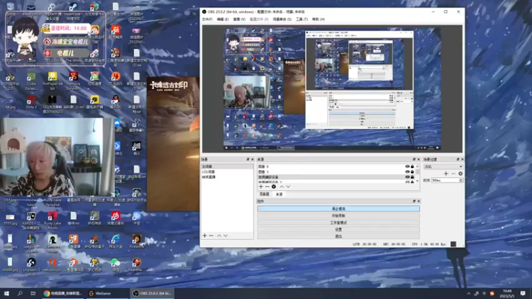Click the OBS preview canvas
Screen dimensions: 532x299
coord(332,89)
